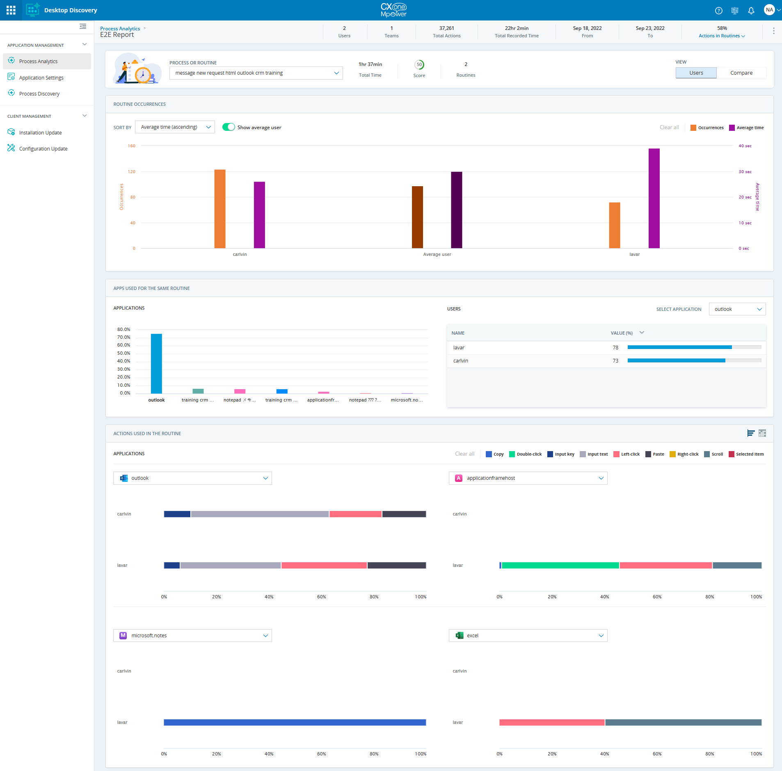782x771 pixels.
Task: Switch actions view to bar chart icon
Action: coord(750,433)
